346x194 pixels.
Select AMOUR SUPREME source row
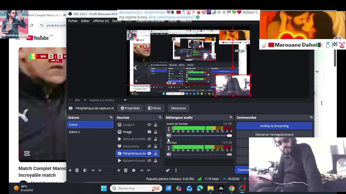coord(138,139)
